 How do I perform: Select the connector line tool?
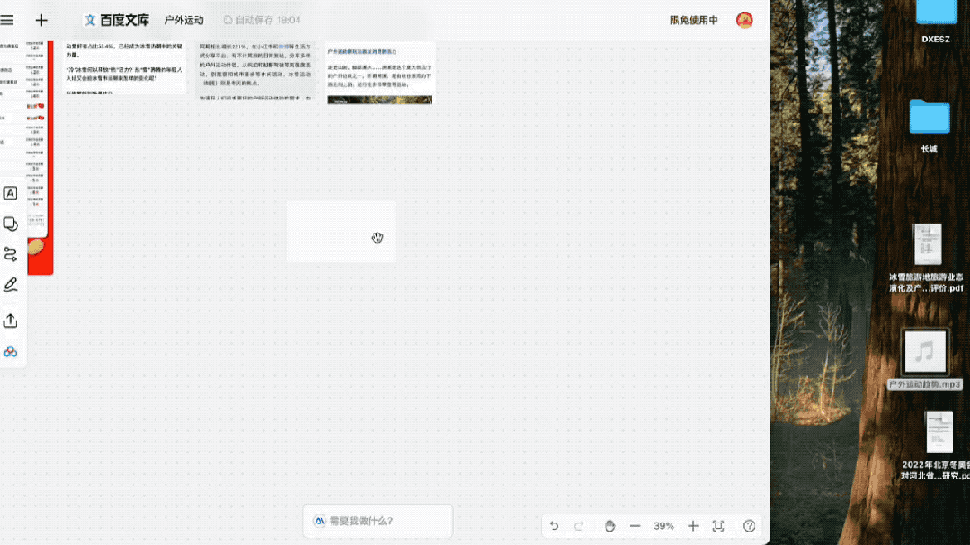coord(11,254)
